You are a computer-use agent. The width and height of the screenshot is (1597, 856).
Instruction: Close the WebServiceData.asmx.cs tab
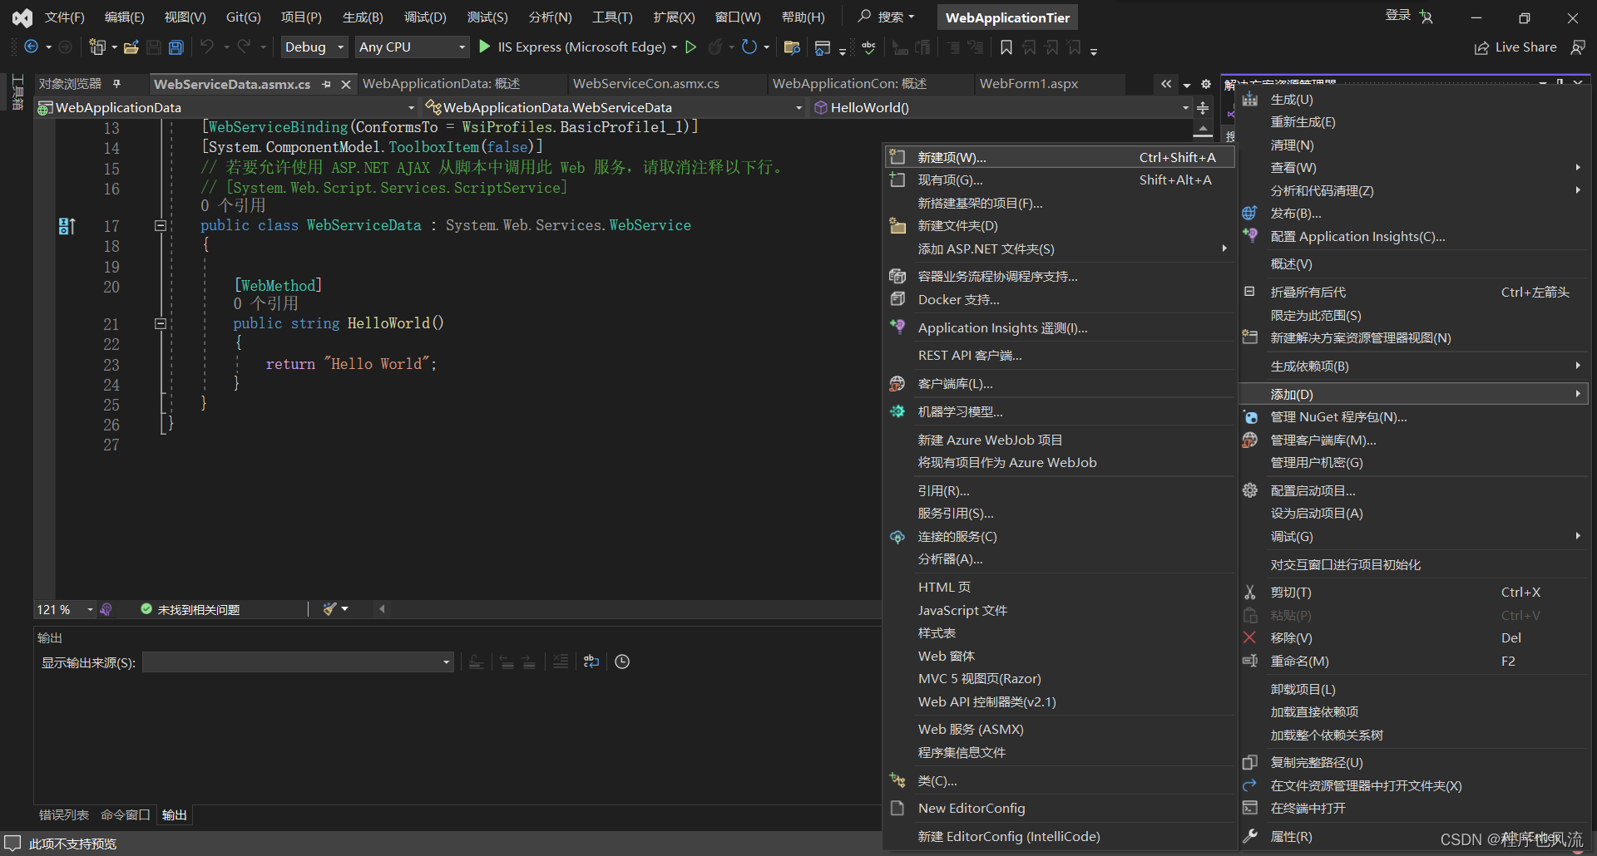click(x=346, y=84)
